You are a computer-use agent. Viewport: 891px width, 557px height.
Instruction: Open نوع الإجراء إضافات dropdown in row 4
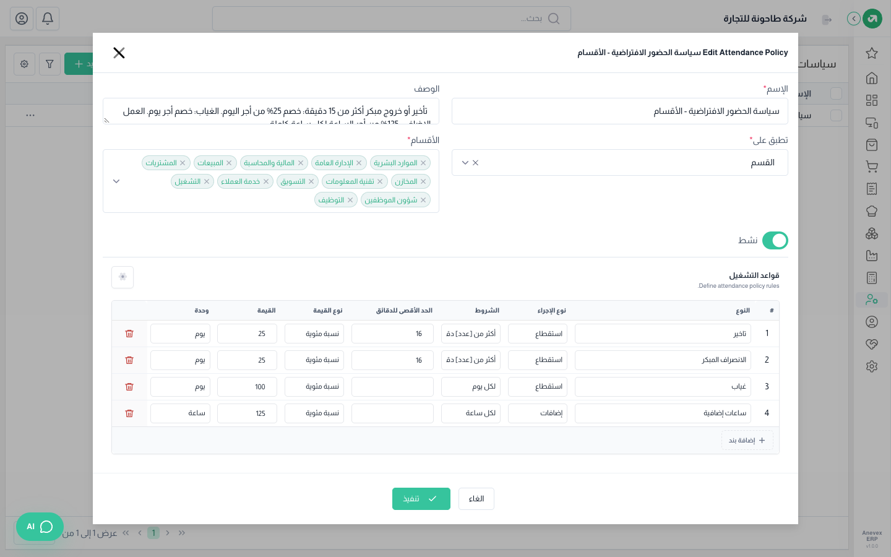tap(538, 413)
